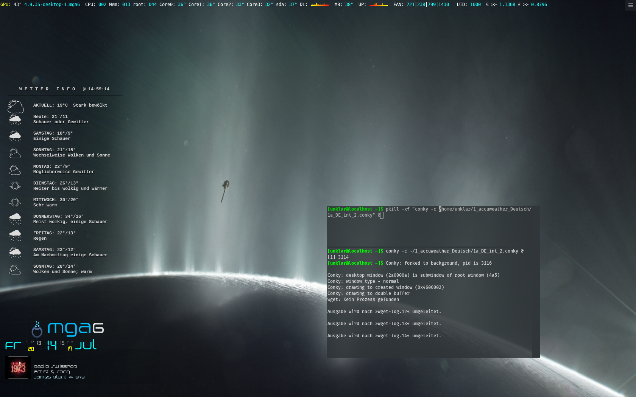This screenshot has width=636, height=397.
Task: Click the euro rate '1.1368' value
Action: click(507, 5)
